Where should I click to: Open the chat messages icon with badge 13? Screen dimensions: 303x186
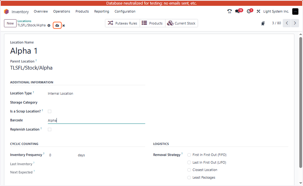coord(237,11)
